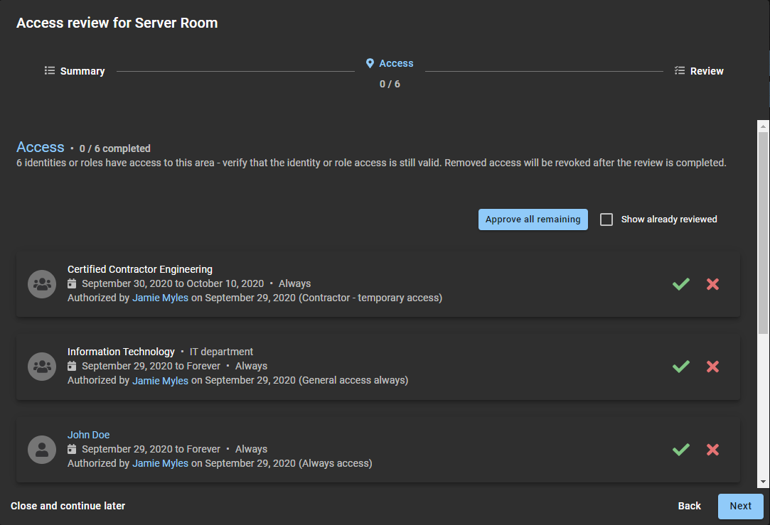This screenshot has width=770, height=525.
Task: Open Jamie Myles link in Information Technology entry
Action: pos(160,381)
